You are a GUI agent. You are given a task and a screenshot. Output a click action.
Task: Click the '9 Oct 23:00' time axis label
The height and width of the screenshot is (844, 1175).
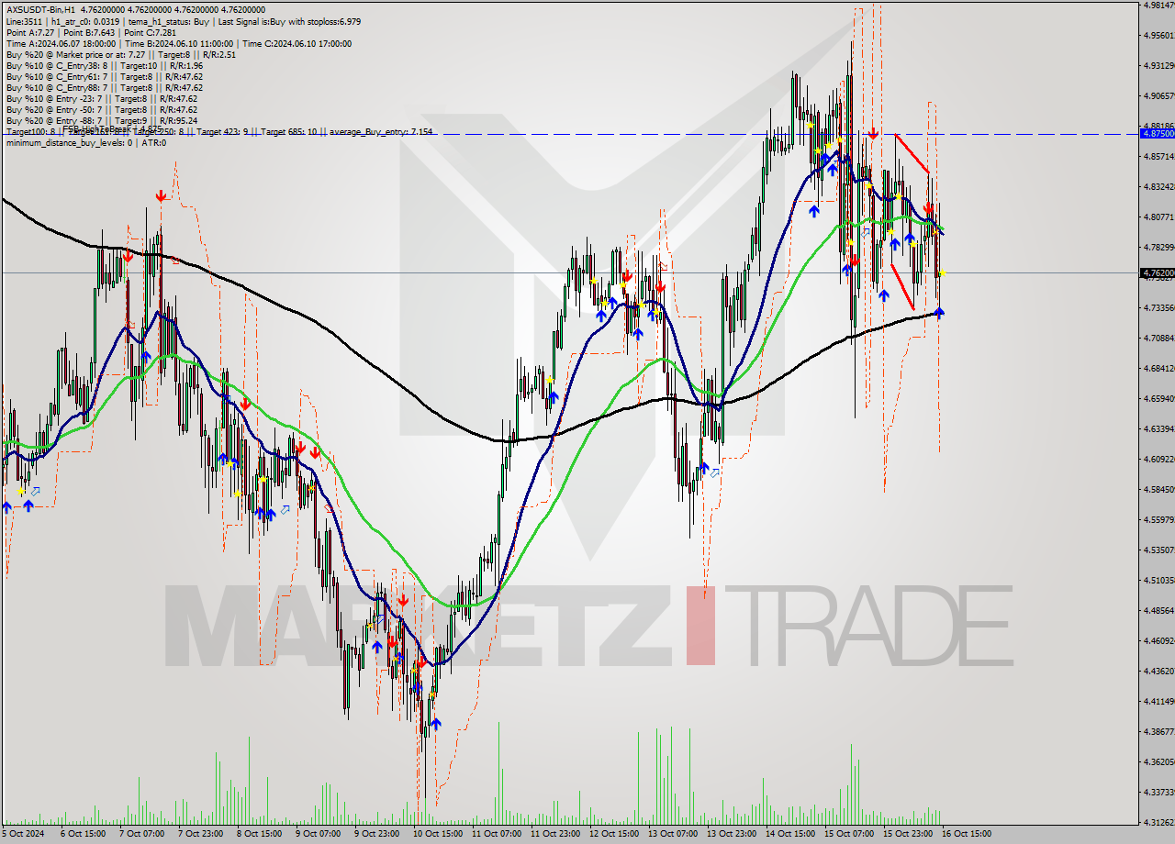click(x=376, y=834)
